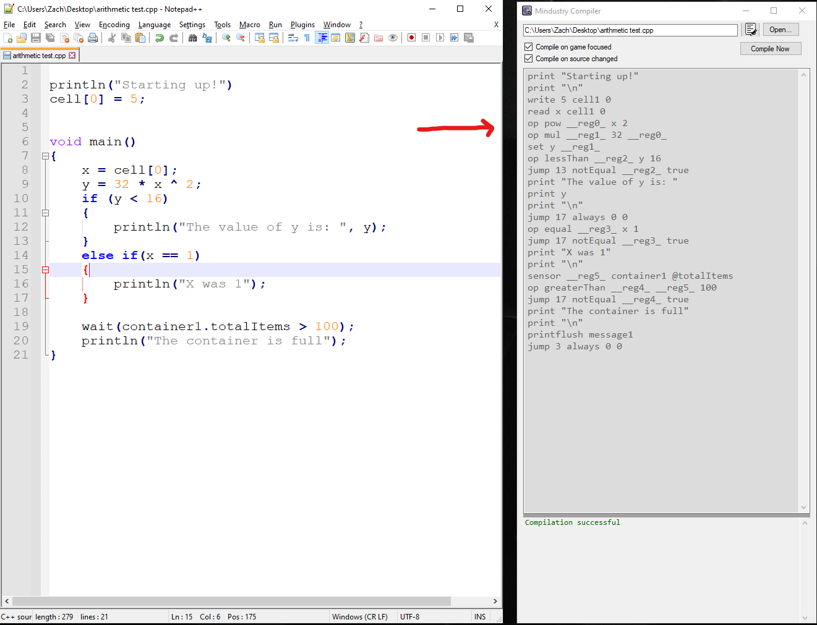Start recording a macro
The image size is (817, 625).
tap(411, 38)
